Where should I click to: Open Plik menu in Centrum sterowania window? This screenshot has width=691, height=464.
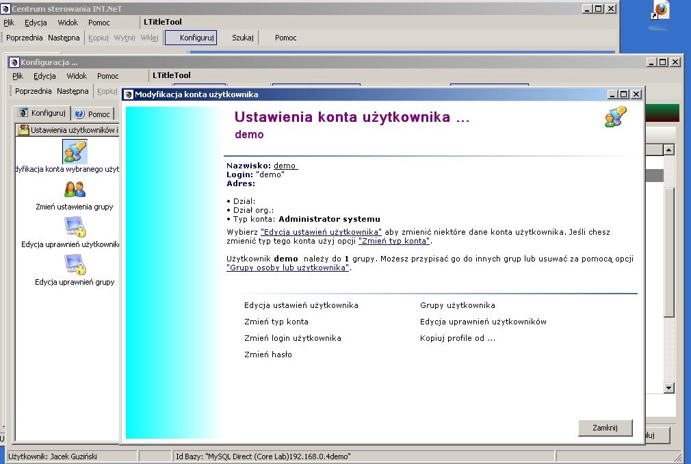point(9,23)
